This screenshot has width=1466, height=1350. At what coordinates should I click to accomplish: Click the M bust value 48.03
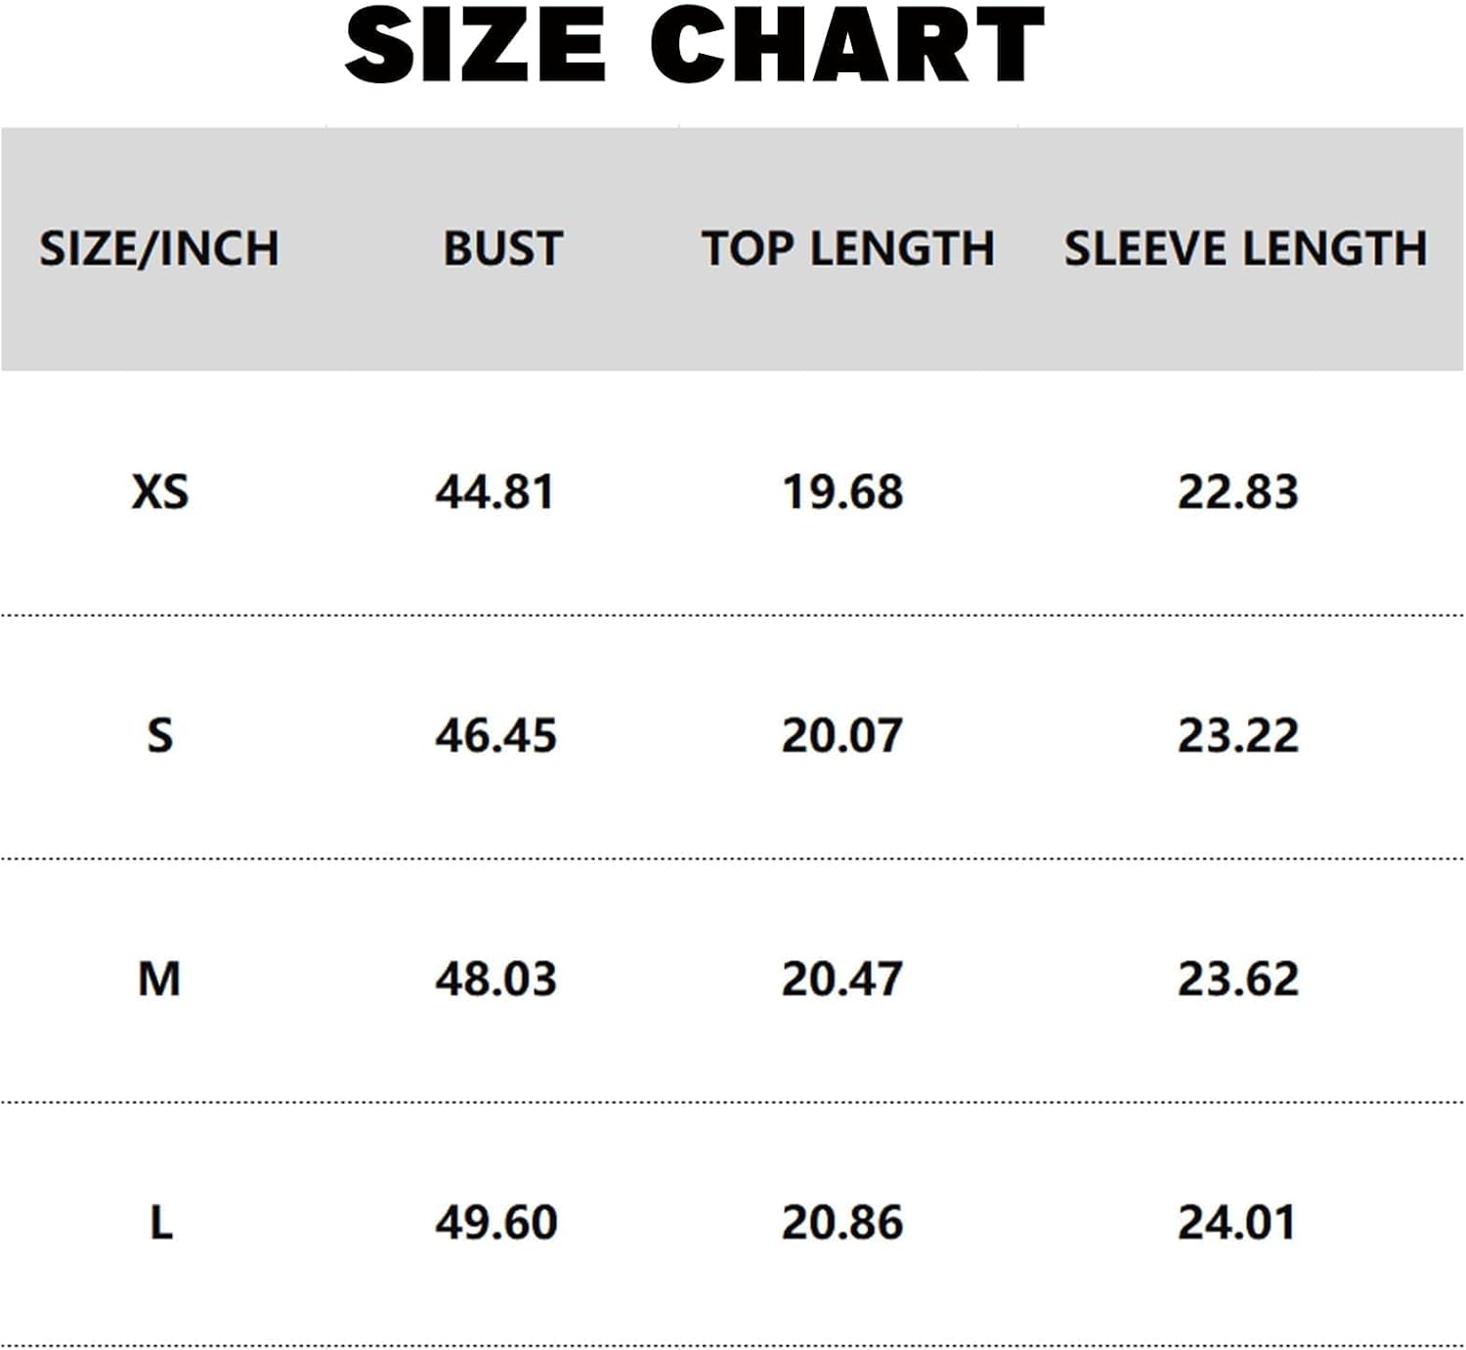(x=496, y=979)
